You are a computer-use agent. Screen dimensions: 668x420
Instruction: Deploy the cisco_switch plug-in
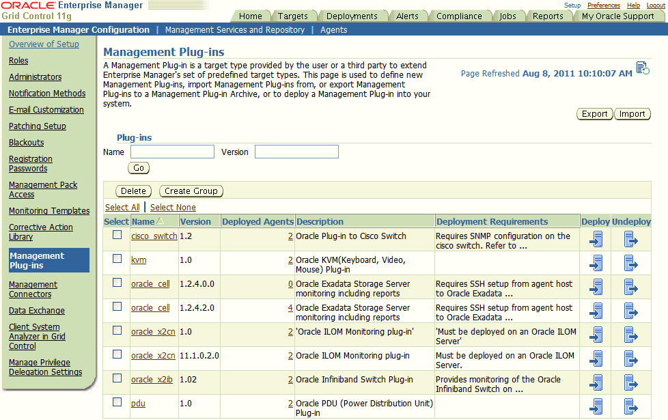(596, 240)
